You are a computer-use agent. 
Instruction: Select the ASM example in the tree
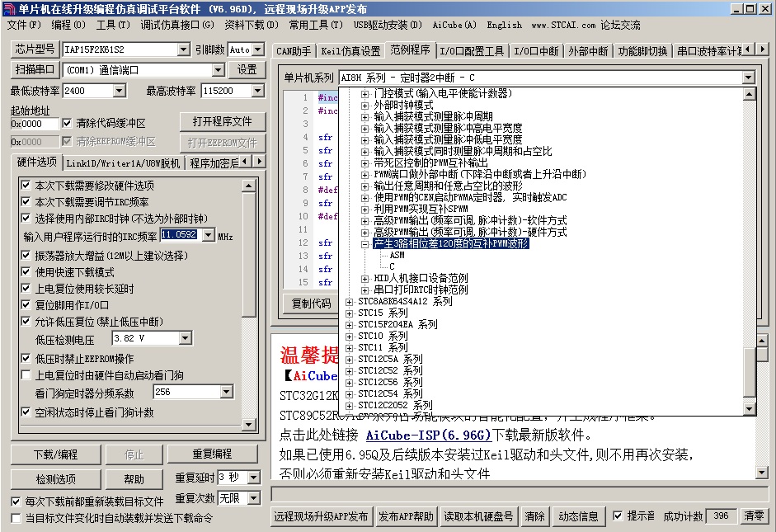397,256
